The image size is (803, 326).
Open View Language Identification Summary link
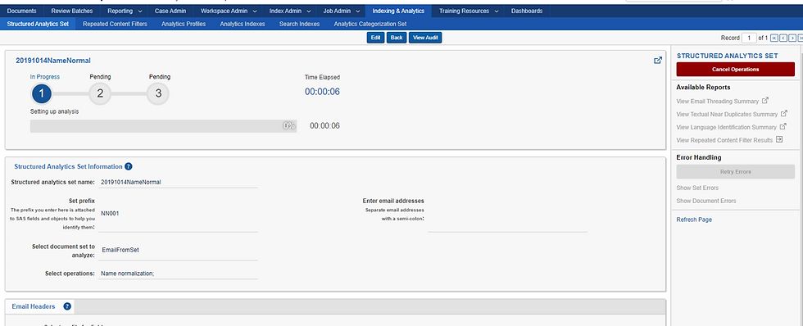pos(726,127)
